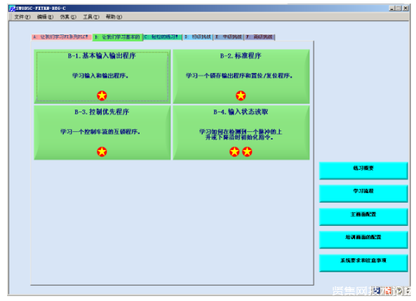Switch to tab C 轻松的练习
Screen dimensions: 416x301
coord(163,37)
